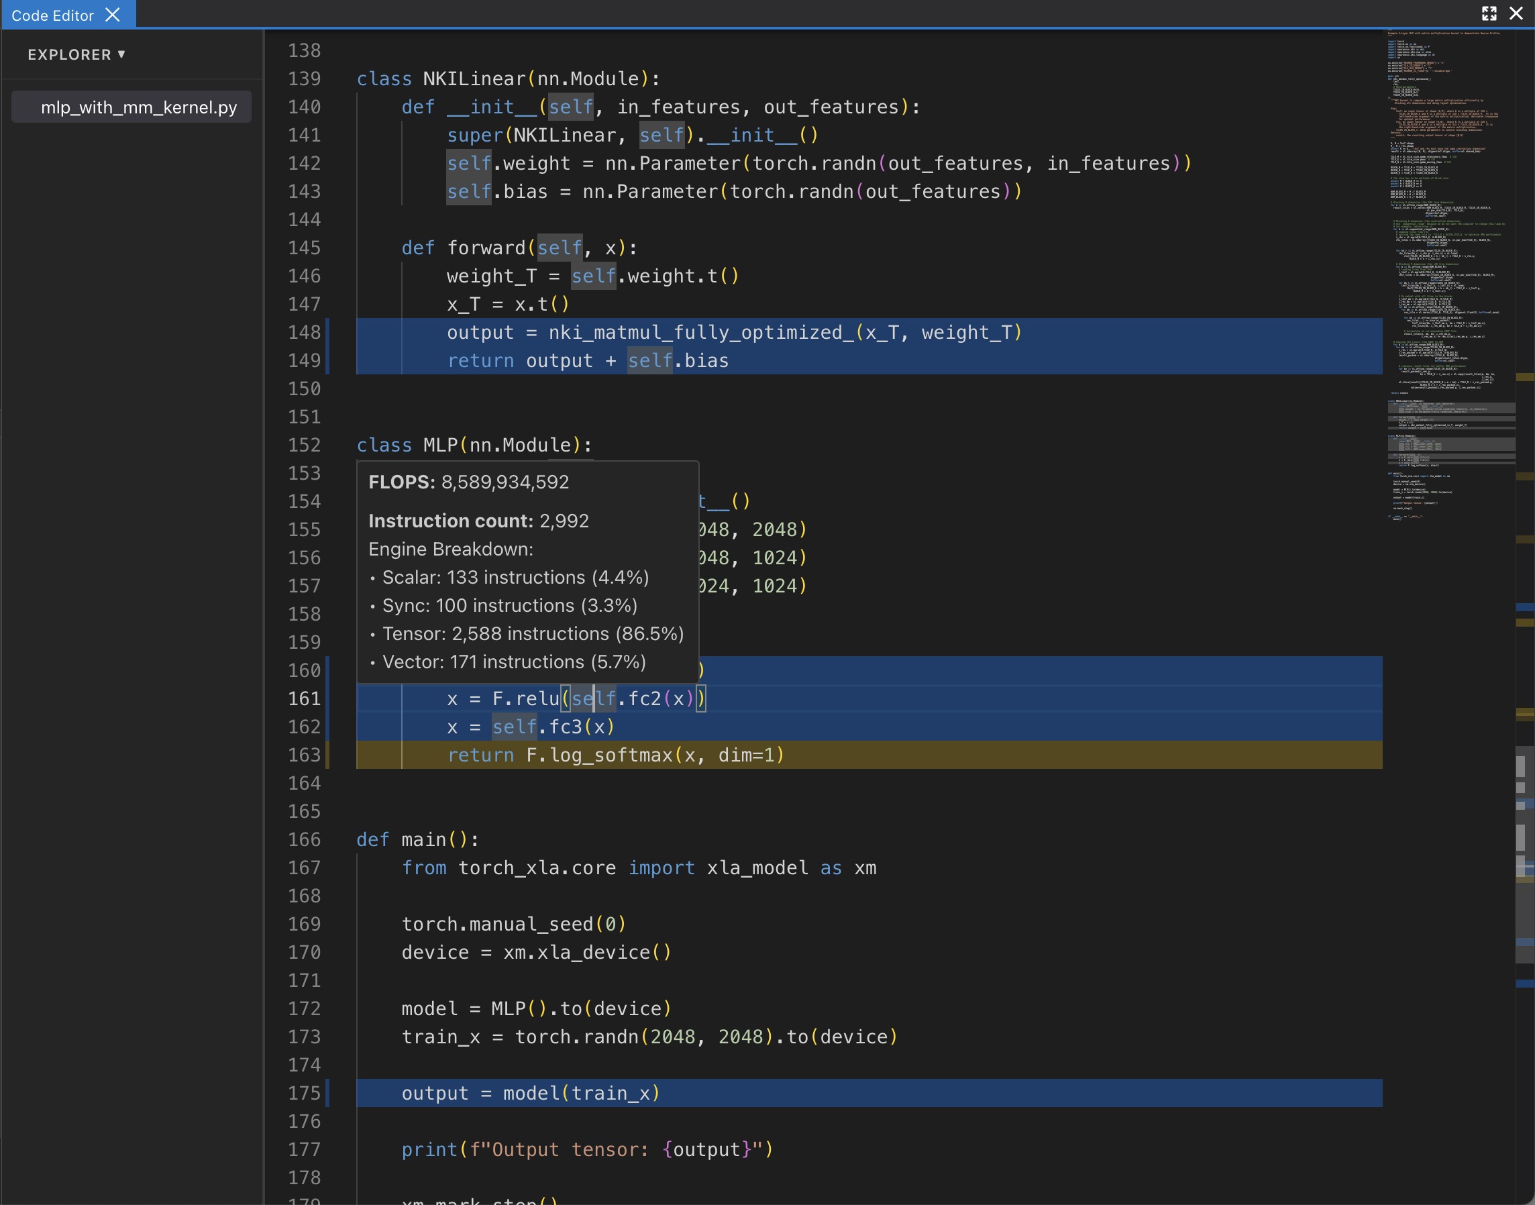Close the Code Editor tab
The width and height of the screenshot is (1535, 1205).
[113, 15]
